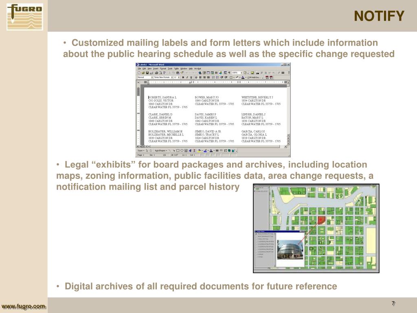Viewport: 417px width, 313px height.
Task: Click 'HOLZHAUER, WILLIAM H' label text
Action: pos(165,132)
